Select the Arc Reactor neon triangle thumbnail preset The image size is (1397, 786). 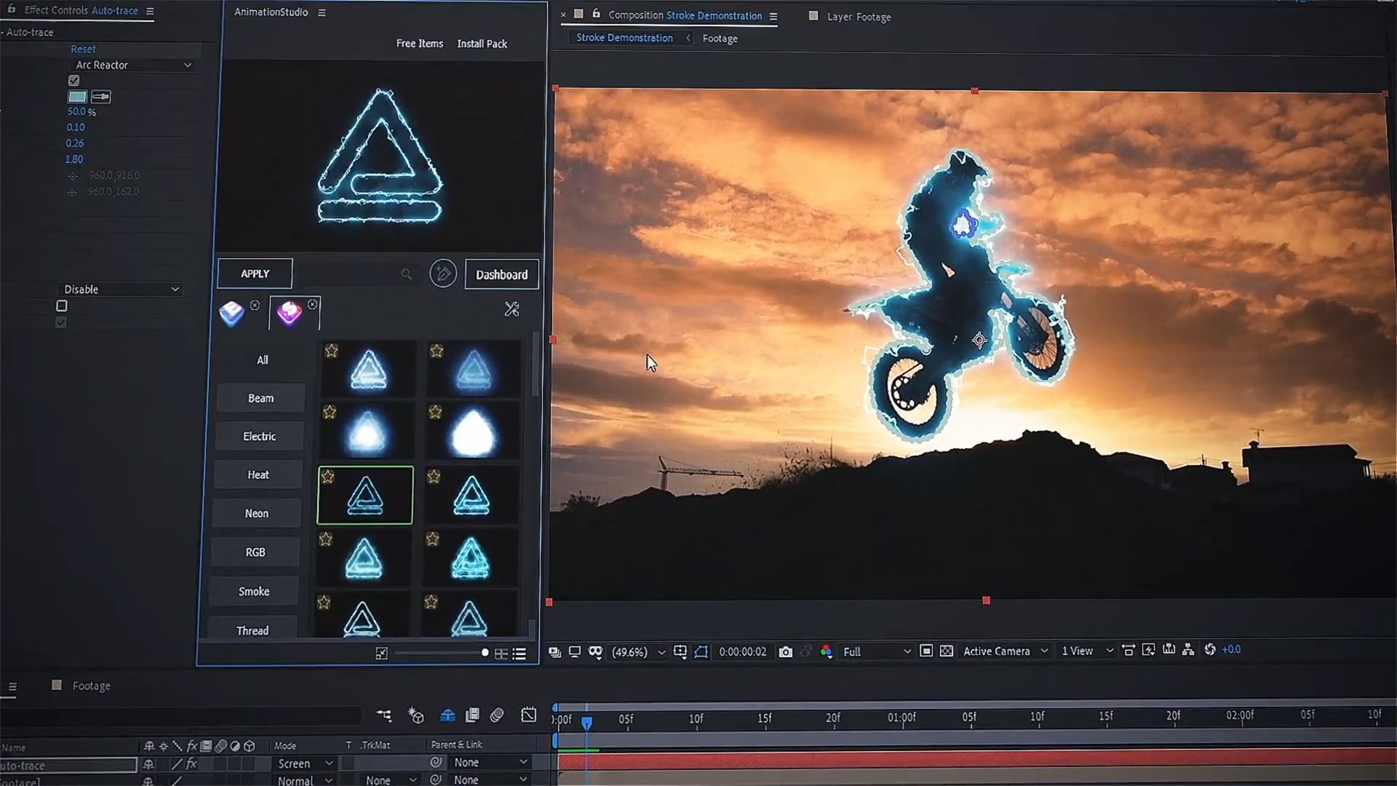365,495
